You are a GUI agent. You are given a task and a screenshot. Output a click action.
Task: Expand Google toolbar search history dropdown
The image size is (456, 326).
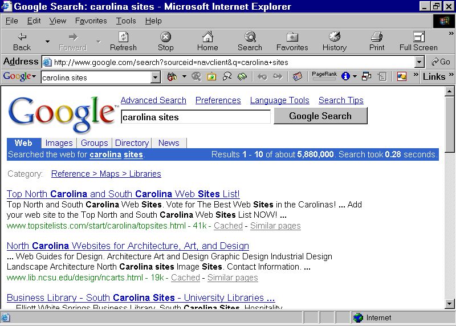pos(155,78)
